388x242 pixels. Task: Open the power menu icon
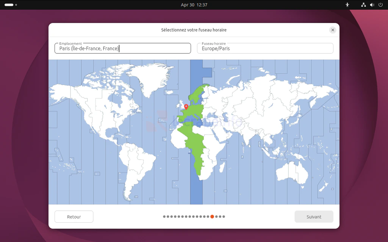(380, 5)
